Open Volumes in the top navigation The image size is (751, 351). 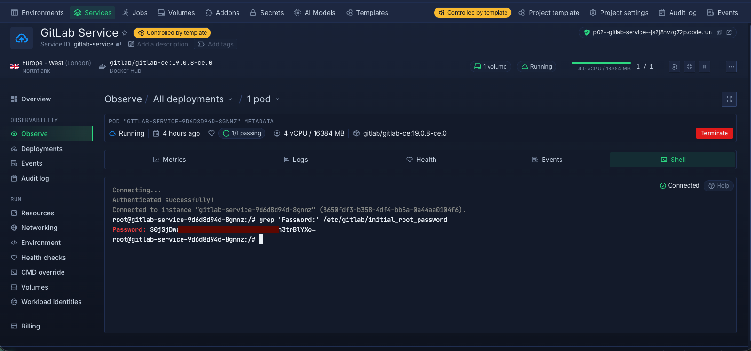176,13
